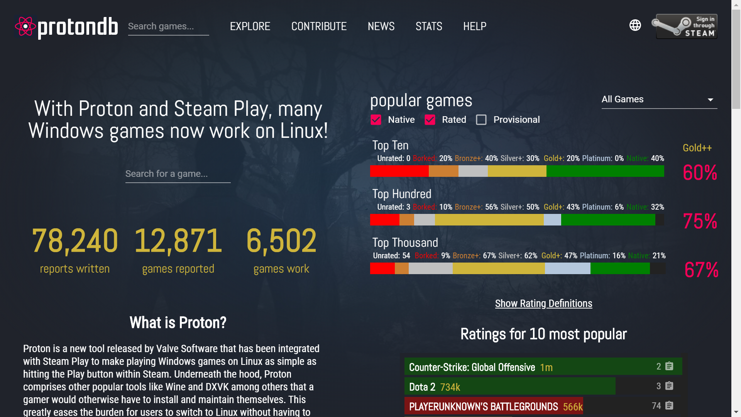The image size is (741, 417).
Task: Click the scrollbar down arrow
Action: point(736,412)
